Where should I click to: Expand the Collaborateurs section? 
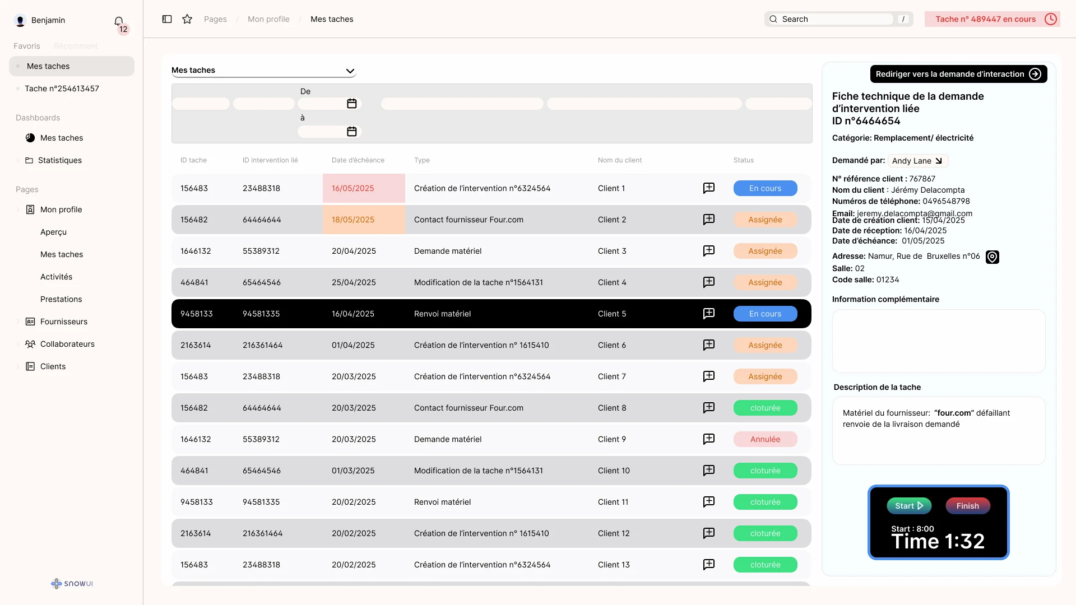18,344
